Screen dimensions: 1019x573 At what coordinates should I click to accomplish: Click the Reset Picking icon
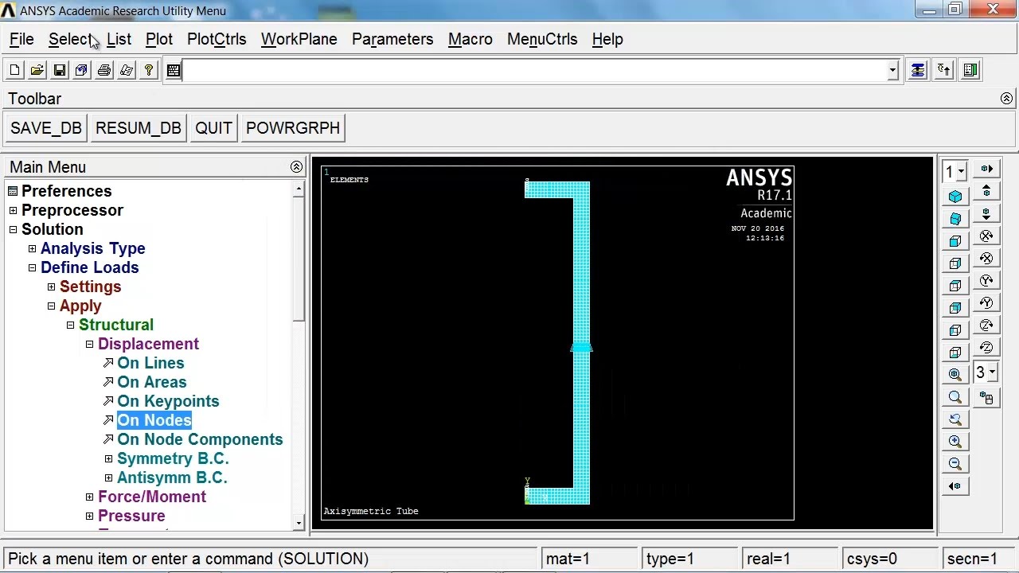(x=944, y=70)
